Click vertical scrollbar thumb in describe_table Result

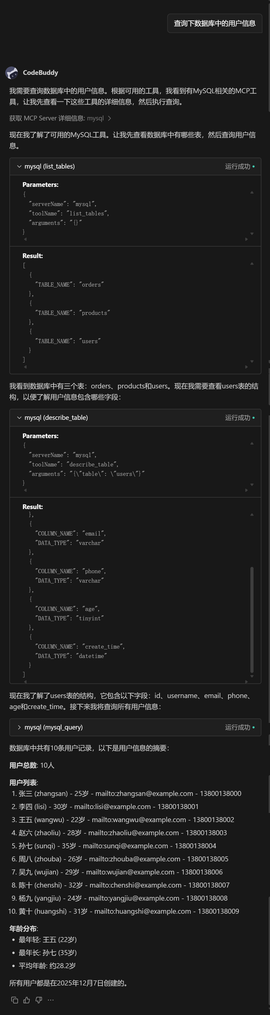click(x=252, y=620)
